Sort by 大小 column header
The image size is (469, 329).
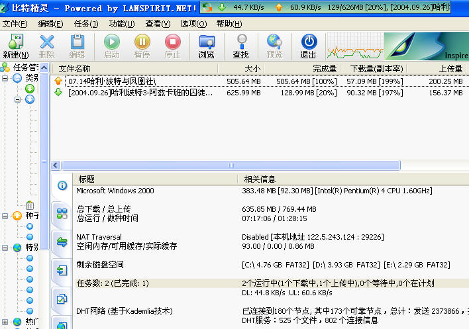[x=241, y=69]
